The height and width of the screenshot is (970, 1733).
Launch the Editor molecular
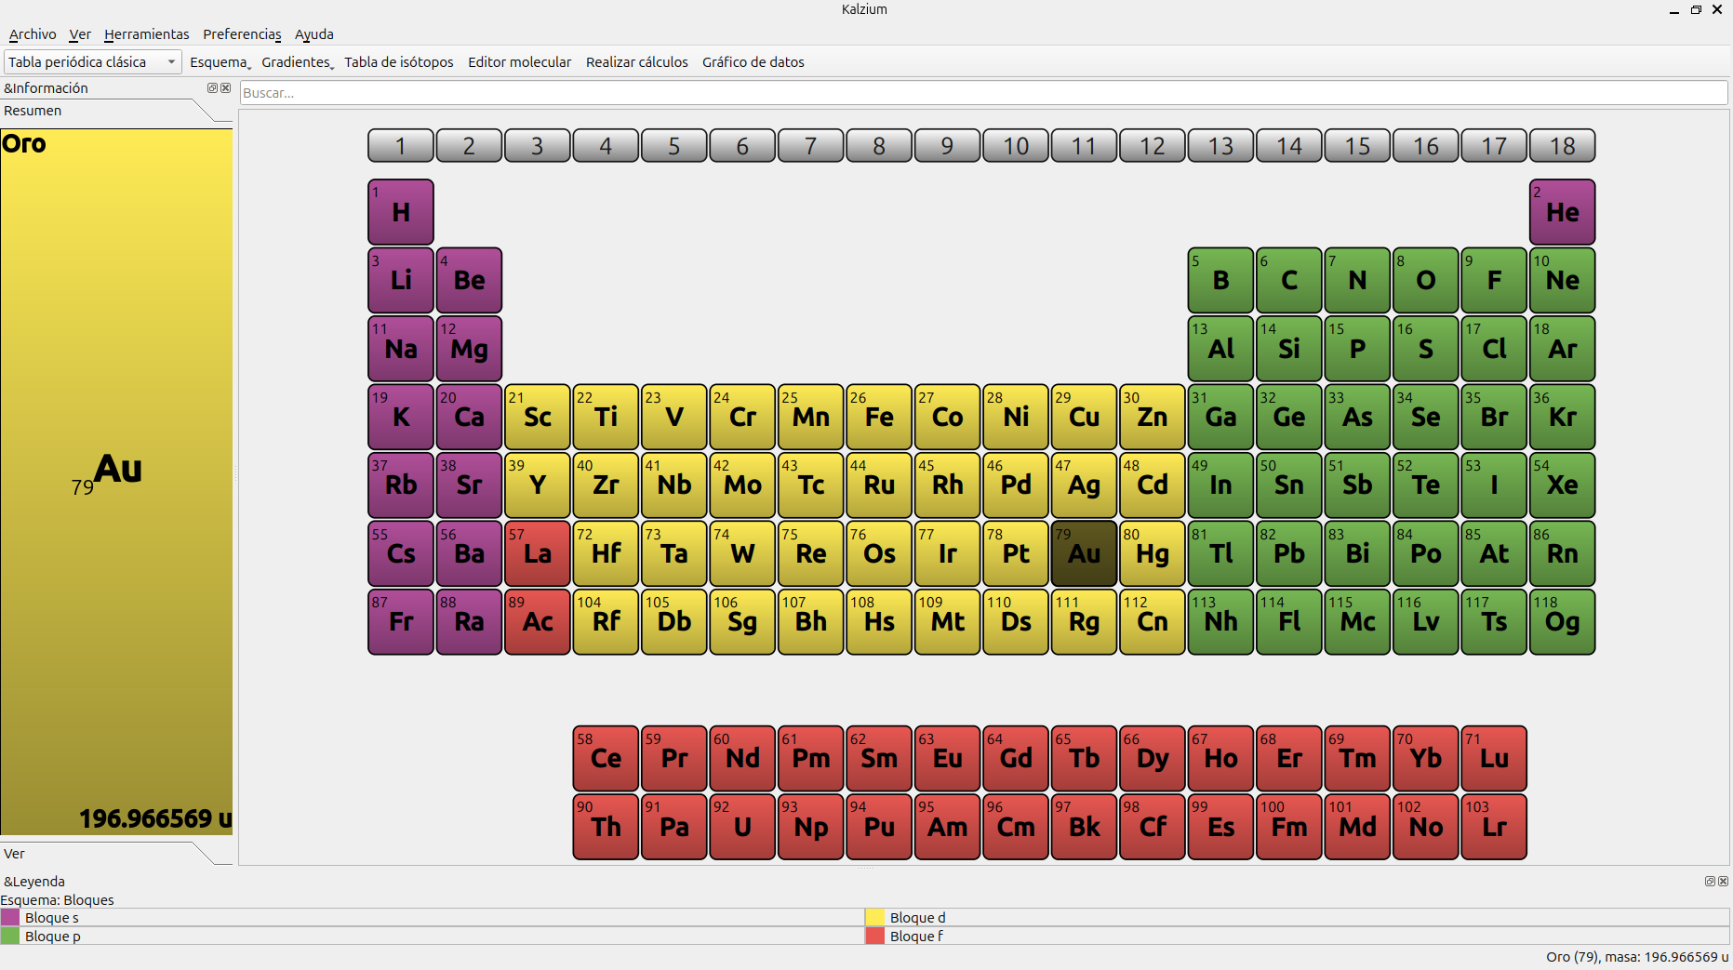click(519, 62)
